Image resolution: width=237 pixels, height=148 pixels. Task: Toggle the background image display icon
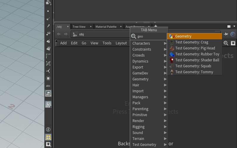tap(48, 94)
